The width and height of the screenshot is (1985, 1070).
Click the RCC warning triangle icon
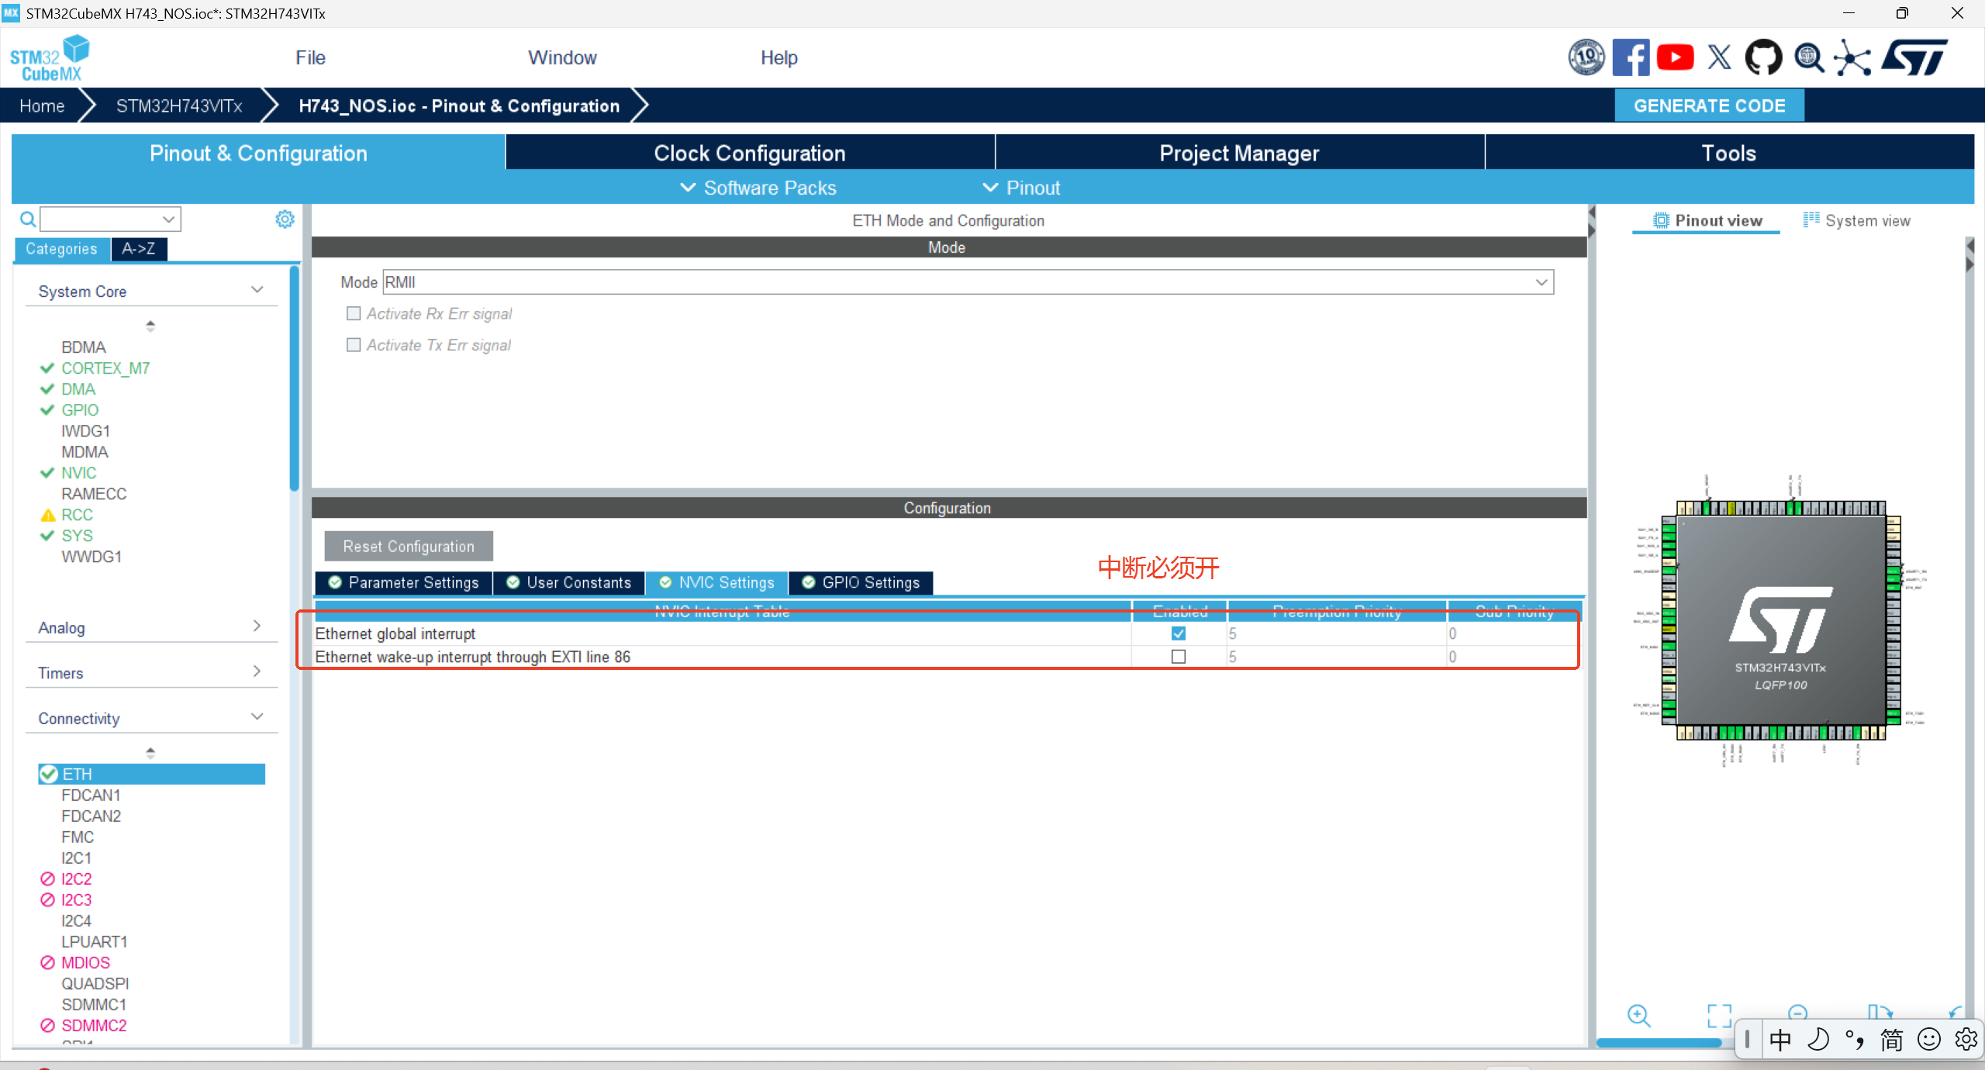[48, 515]
